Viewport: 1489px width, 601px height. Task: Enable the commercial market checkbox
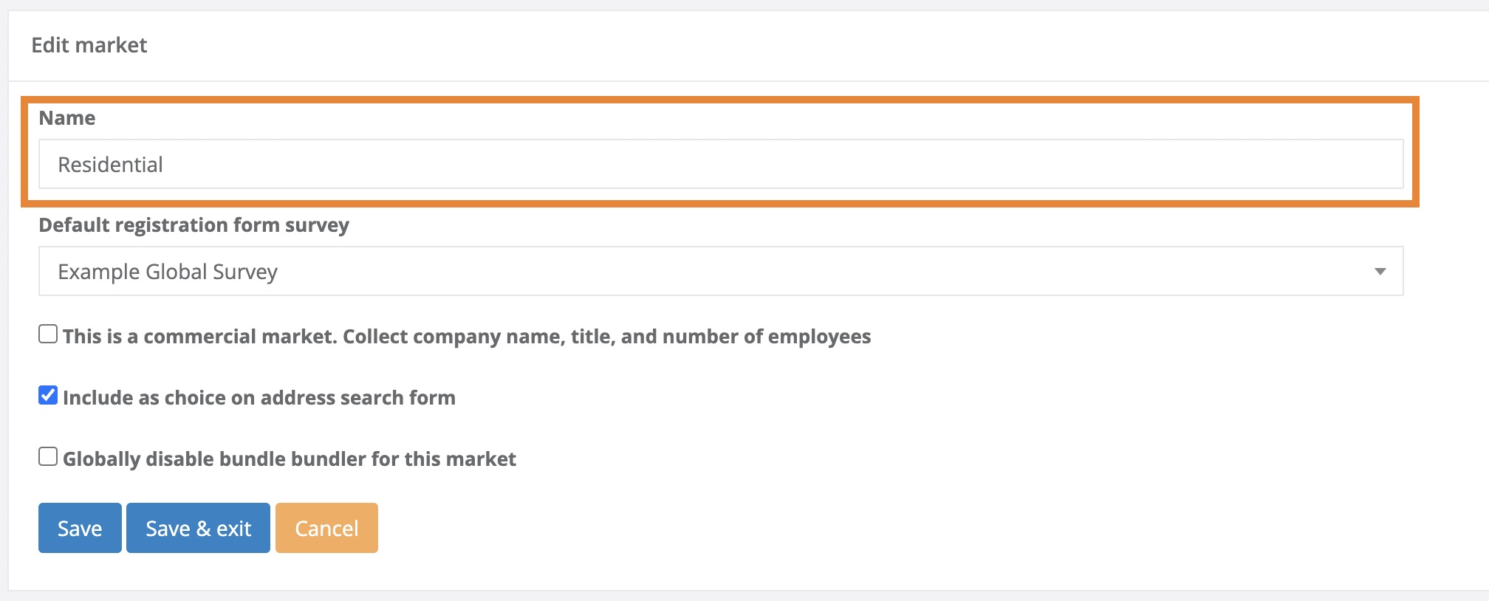pyautogui.click(x=48, y=334)
